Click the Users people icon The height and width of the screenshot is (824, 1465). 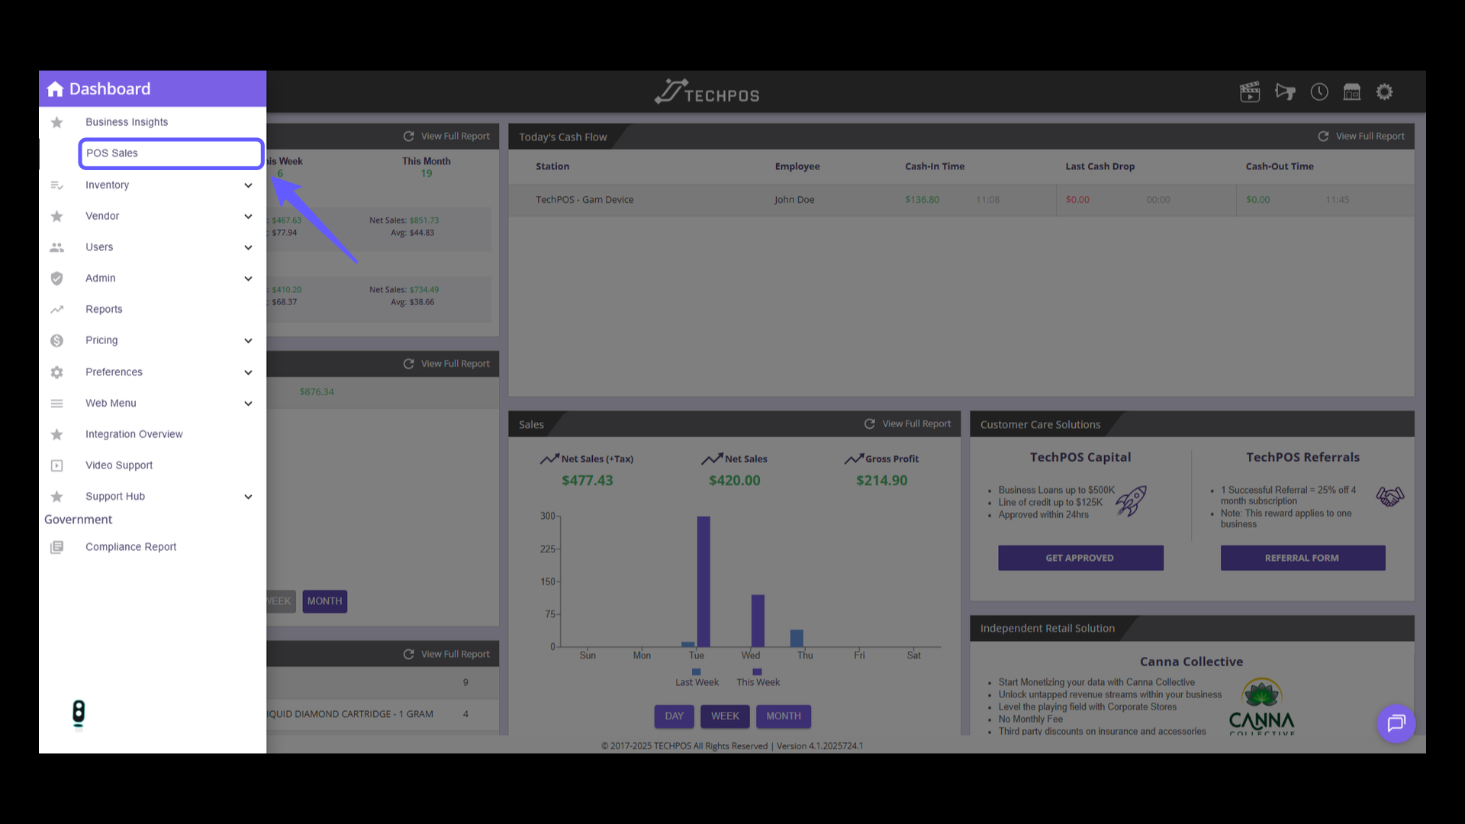(56, 247)
